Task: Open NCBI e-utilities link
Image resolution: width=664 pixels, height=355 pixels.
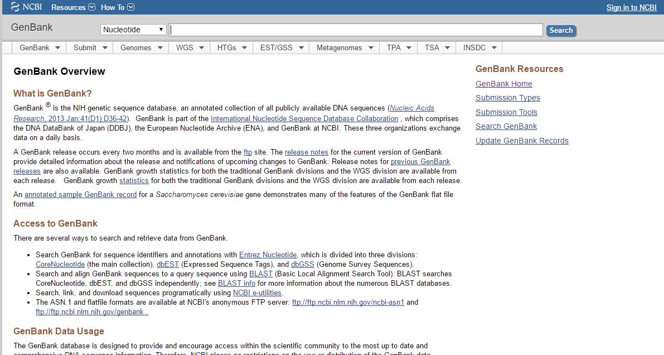Action: [x=257, y=293]
